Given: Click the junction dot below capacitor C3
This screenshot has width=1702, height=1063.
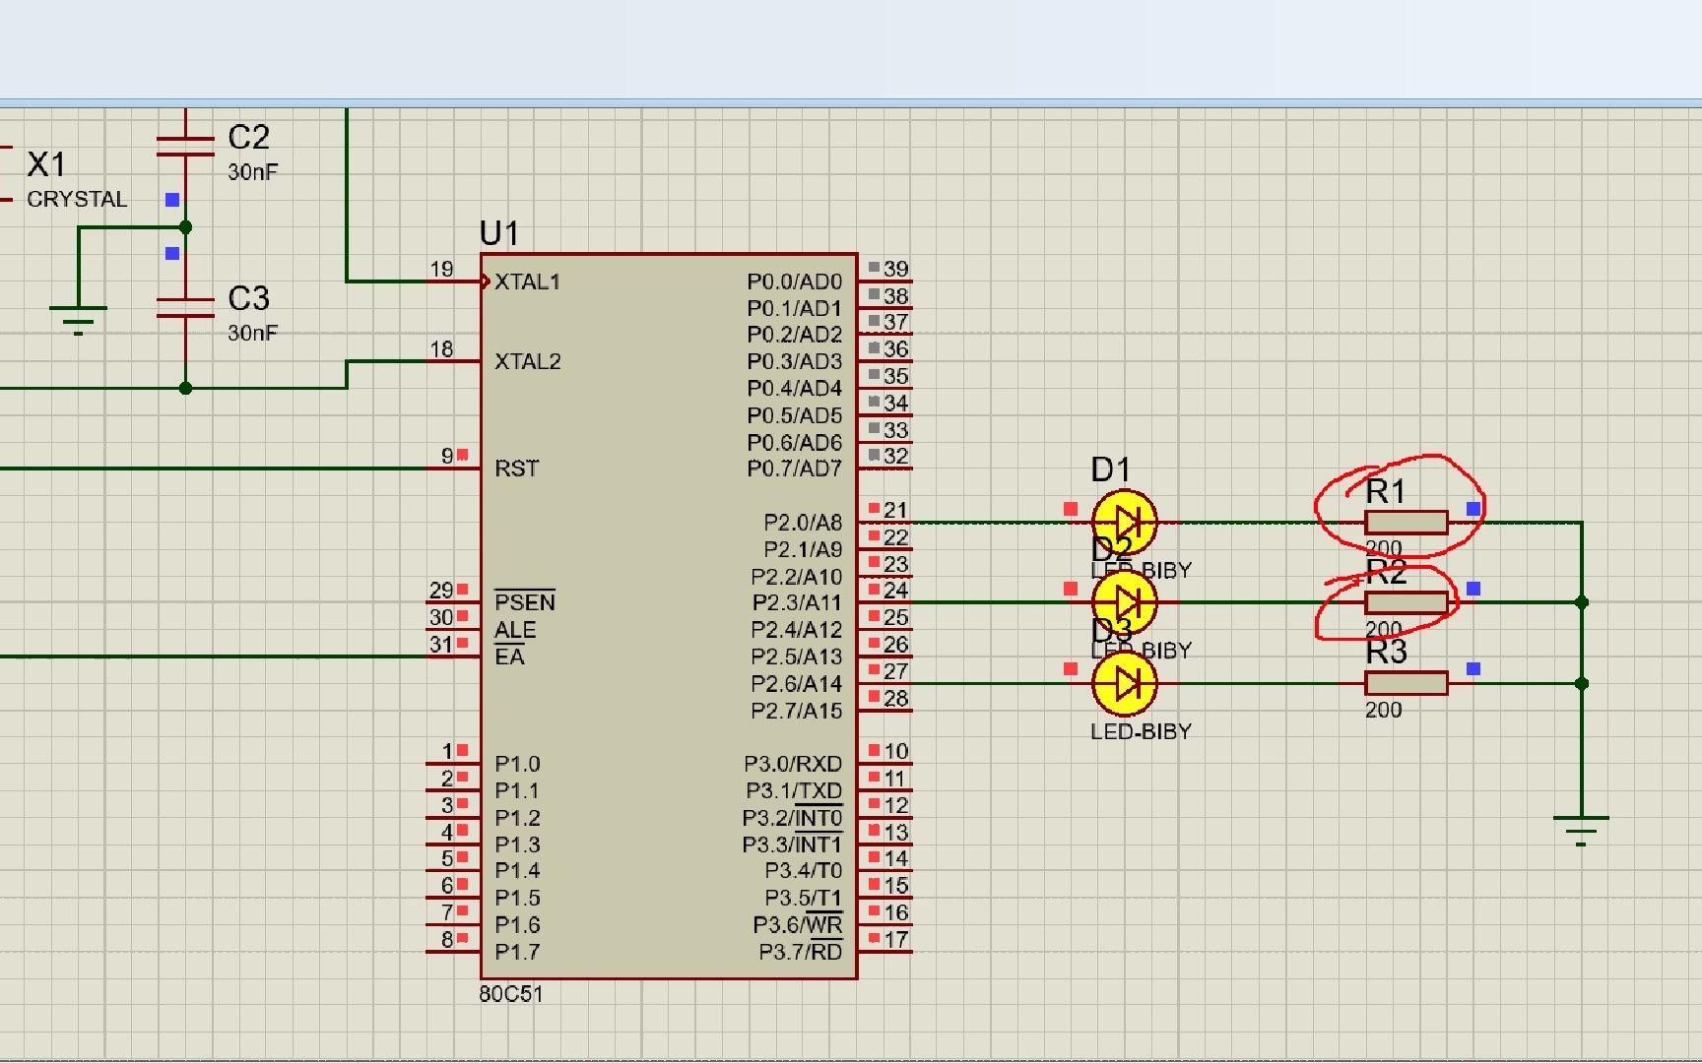Looking at the screenshot, I should pos(185,388).
